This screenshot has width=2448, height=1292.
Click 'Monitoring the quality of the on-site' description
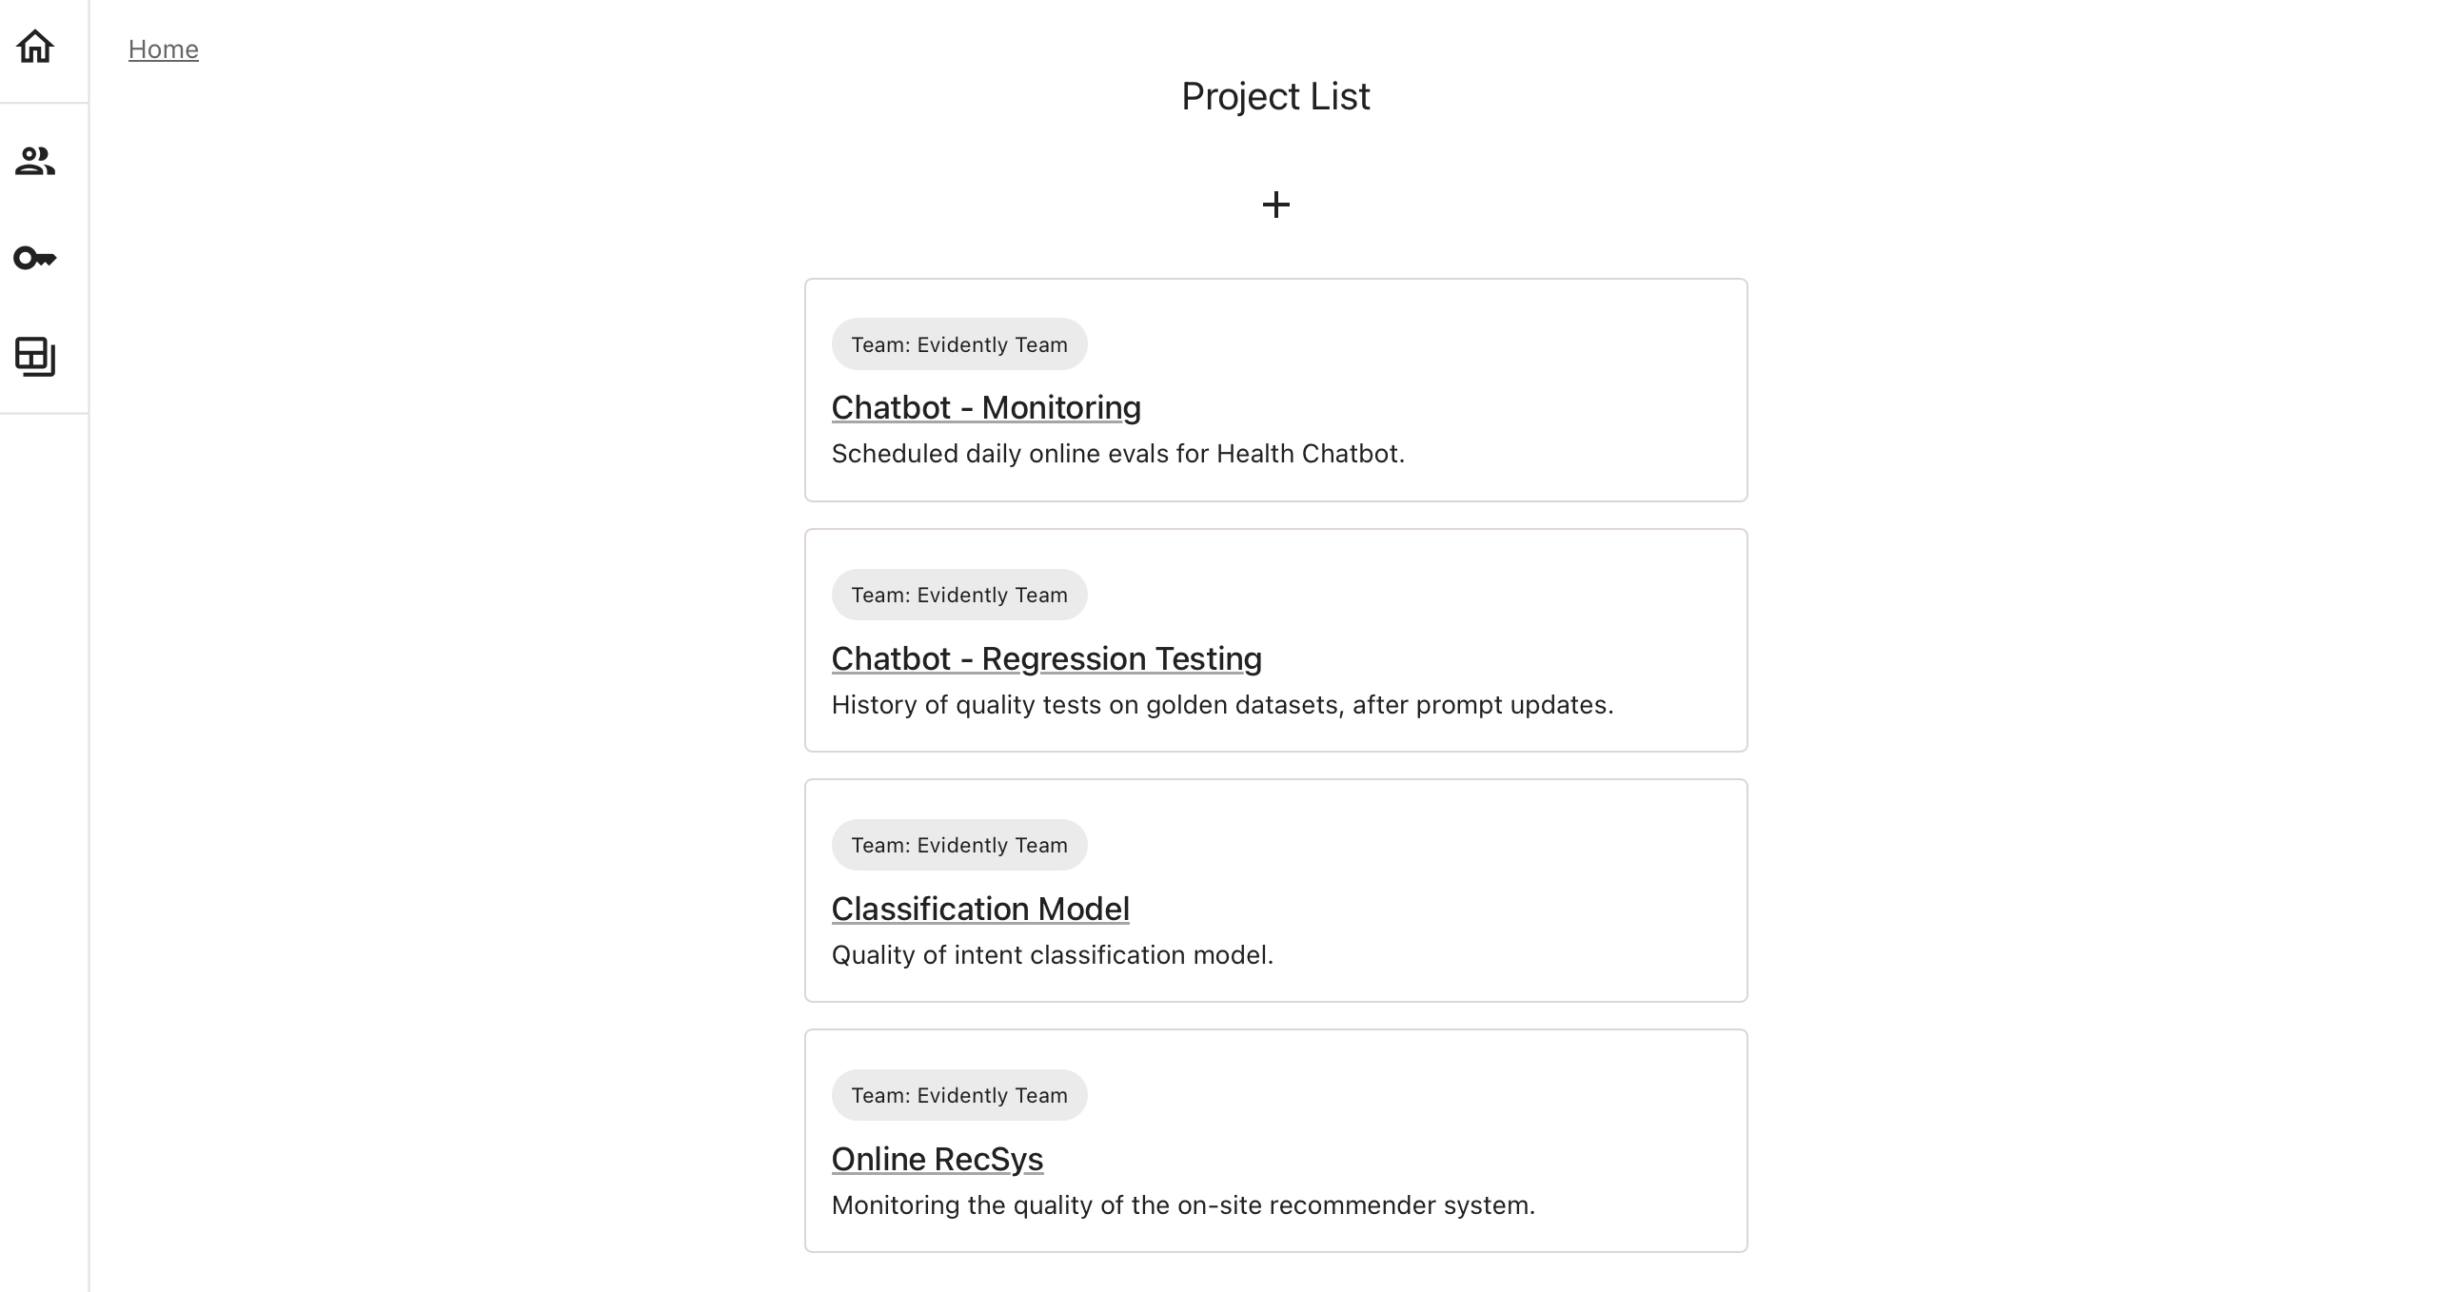pyautogui.click(x=1183, y=1205)
